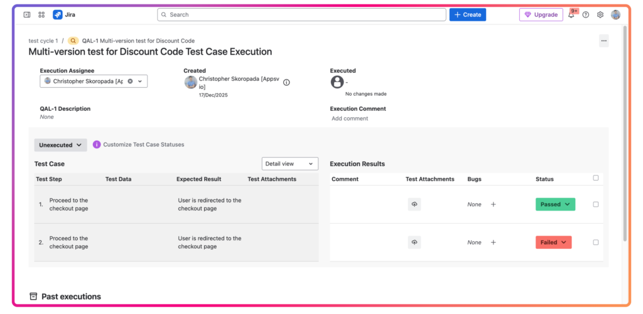
Task: Open the Unexecuted status dropdown
Action: tap(60, 145)
